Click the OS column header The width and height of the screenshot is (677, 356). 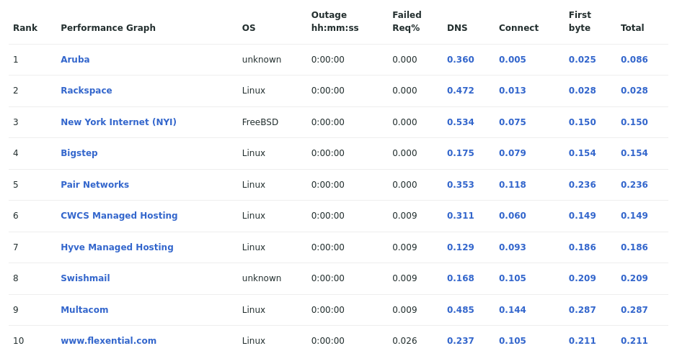pyautogui.click(x=249, y=28)
